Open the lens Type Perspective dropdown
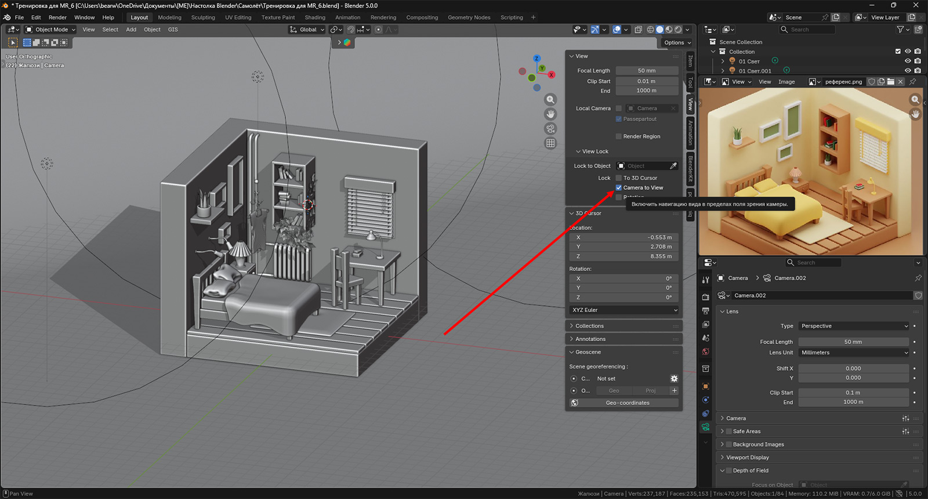Image resolution: width=928 pixels, height=499 pixels. (x=854, y=326)
